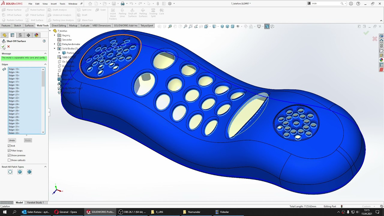
Task: Click the edges selection swap arrows icon
Action: point(4,69)
